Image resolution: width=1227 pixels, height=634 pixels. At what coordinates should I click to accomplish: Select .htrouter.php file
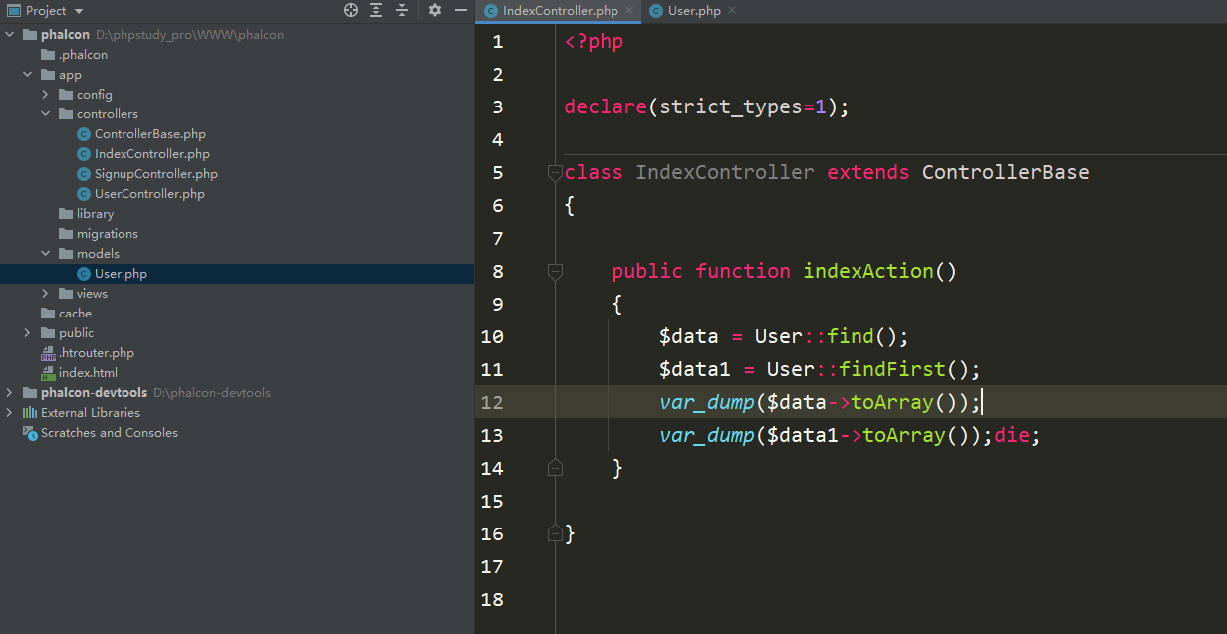(96, 352)
